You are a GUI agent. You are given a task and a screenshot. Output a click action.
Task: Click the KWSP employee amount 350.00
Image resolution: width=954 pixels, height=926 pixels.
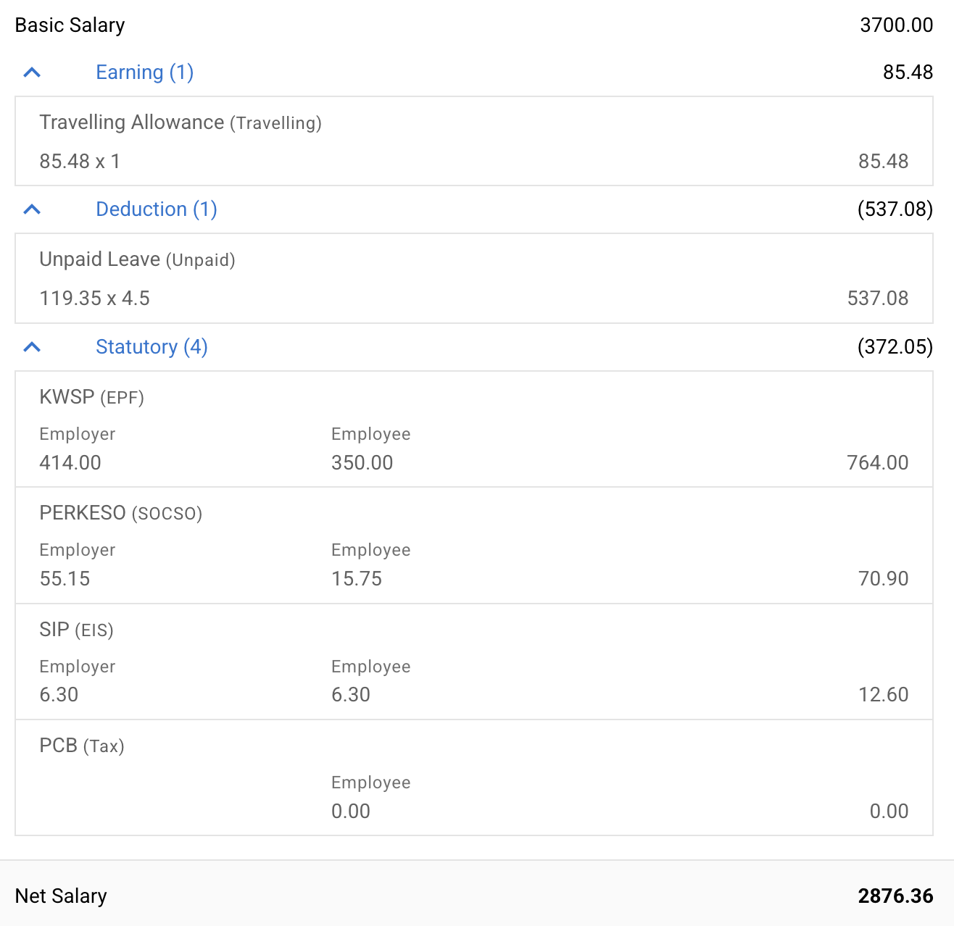click(x=362, y=463)
